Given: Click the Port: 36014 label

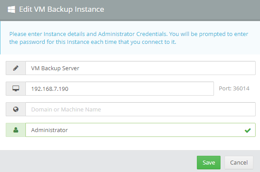Looking at the screenshot, I should [234, 88].
